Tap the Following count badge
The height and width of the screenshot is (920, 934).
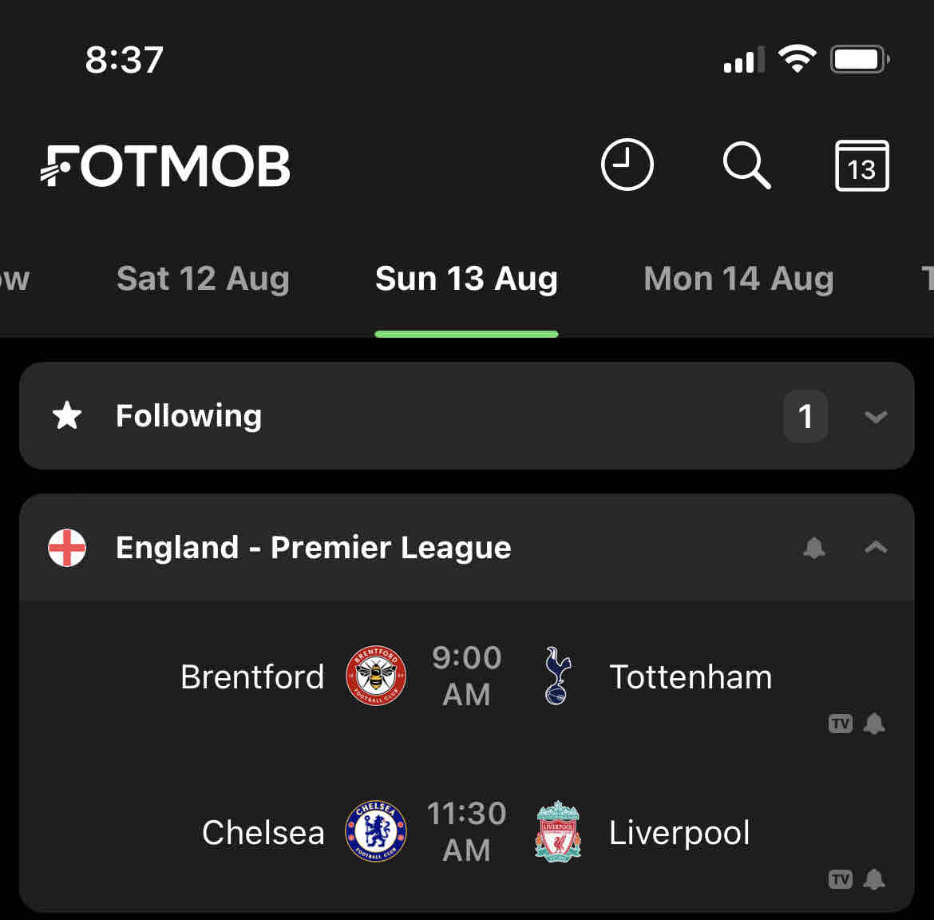pyautogui.click(x=805, y=416)
